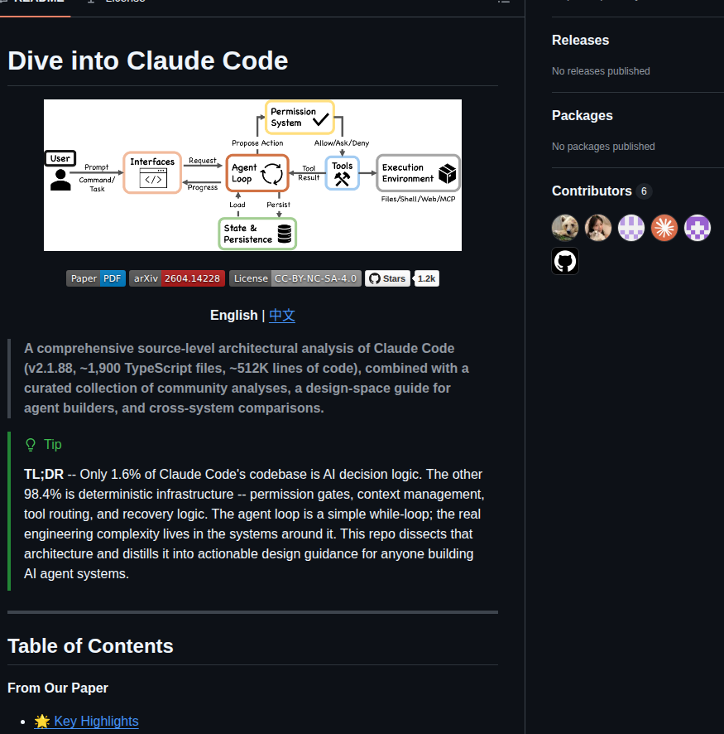Switch to the 中文 language version
This screenshot has height=734, width=724.
coord(282,316)
